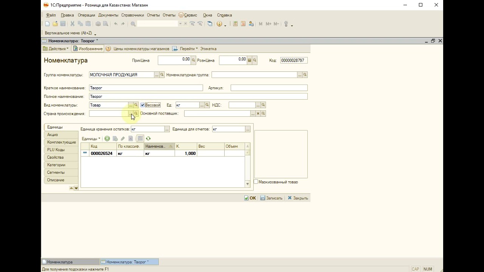Expand the Вертикальное меню dropdown arrow
The height and width of the screenshot is (272, 484).
pyautogui.click(x=95, y=34)
